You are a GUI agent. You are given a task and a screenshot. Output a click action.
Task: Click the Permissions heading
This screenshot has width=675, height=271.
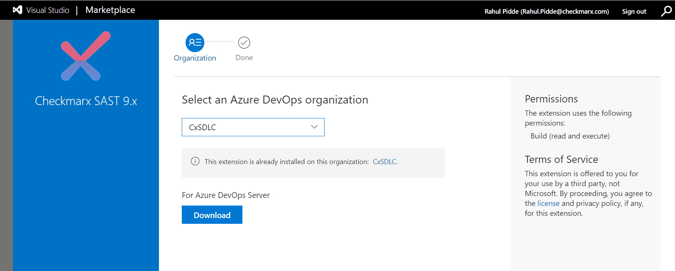[551, 99]
